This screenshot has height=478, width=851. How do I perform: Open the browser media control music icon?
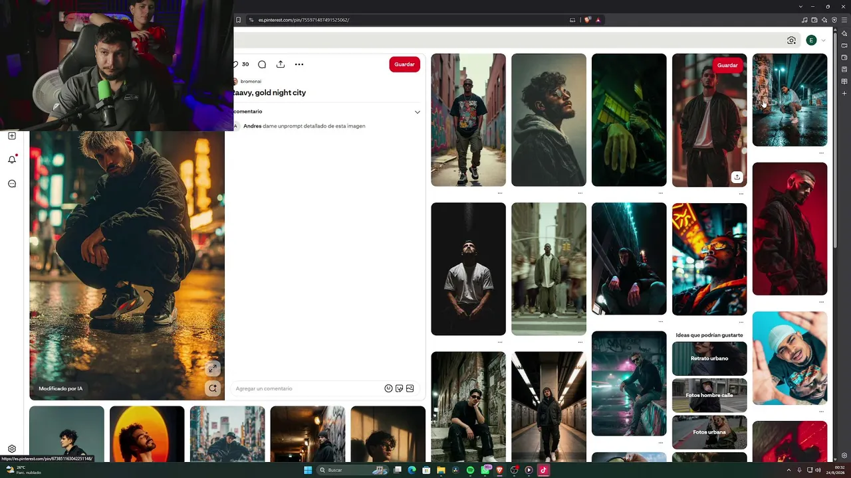pyautogui.click(x=804, y=20)
